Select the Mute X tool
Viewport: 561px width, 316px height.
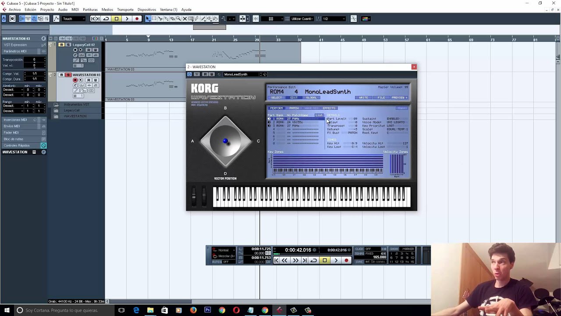coord(185,18)
